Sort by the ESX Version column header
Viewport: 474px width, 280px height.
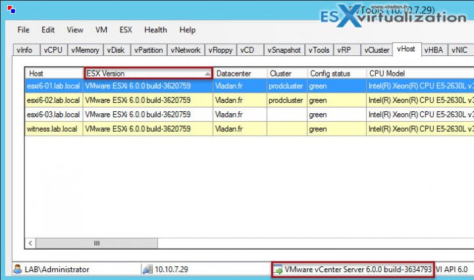148,74
